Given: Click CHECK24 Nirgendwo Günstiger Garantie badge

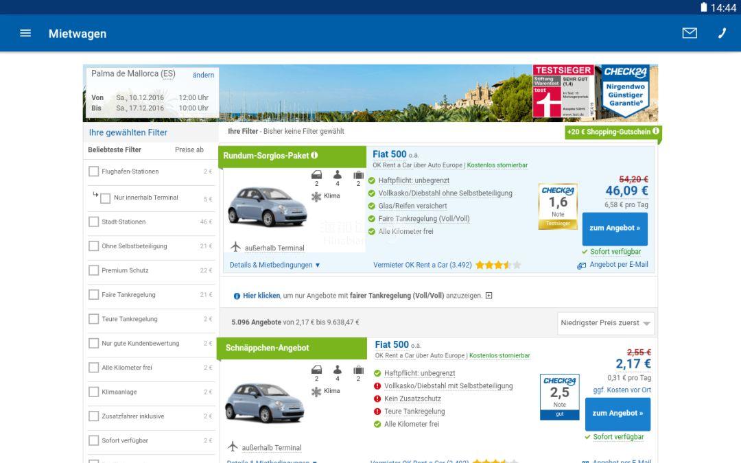Looking at the screenshot, I should [626, 91].
